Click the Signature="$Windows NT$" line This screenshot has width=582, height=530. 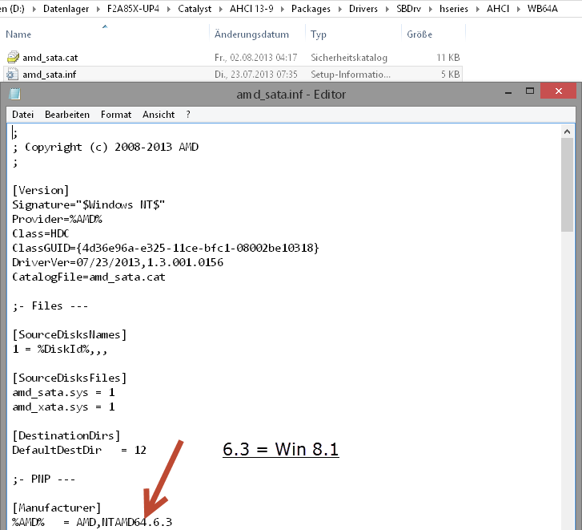(x=88, y=204)
